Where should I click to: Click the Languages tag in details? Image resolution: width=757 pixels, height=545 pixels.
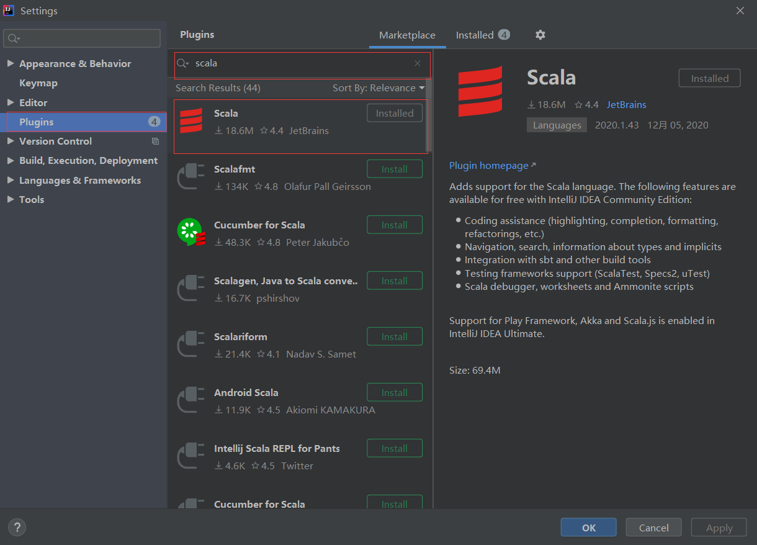pyautogui.click(x=557, y=125)
